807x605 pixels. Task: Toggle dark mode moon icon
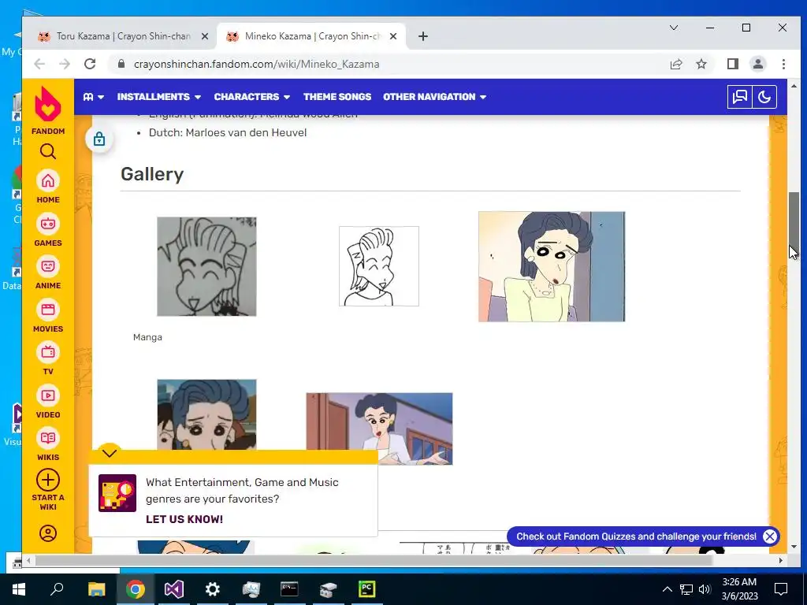click(x=764, y=97)
